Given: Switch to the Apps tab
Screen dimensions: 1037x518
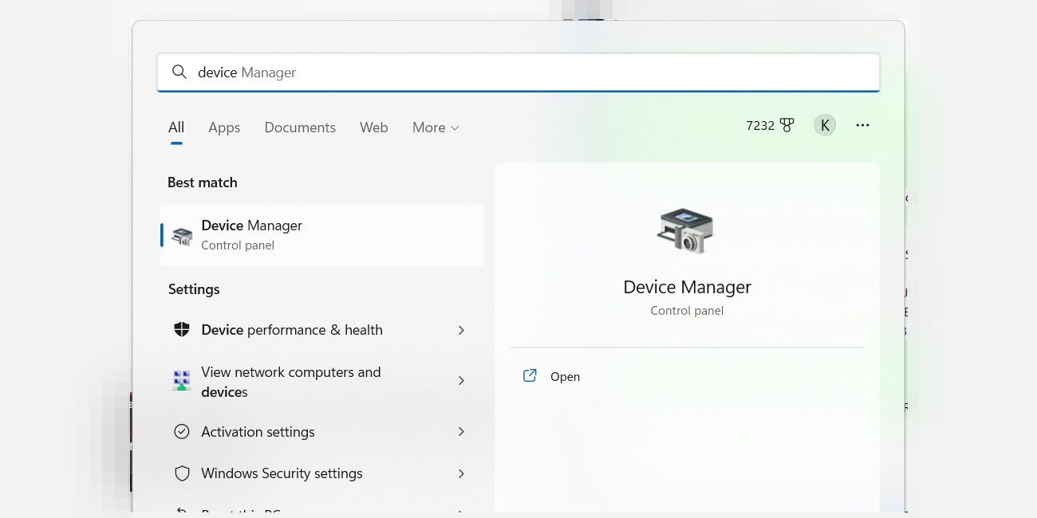Looking at the screenshot, I should (x=223, y=128).
